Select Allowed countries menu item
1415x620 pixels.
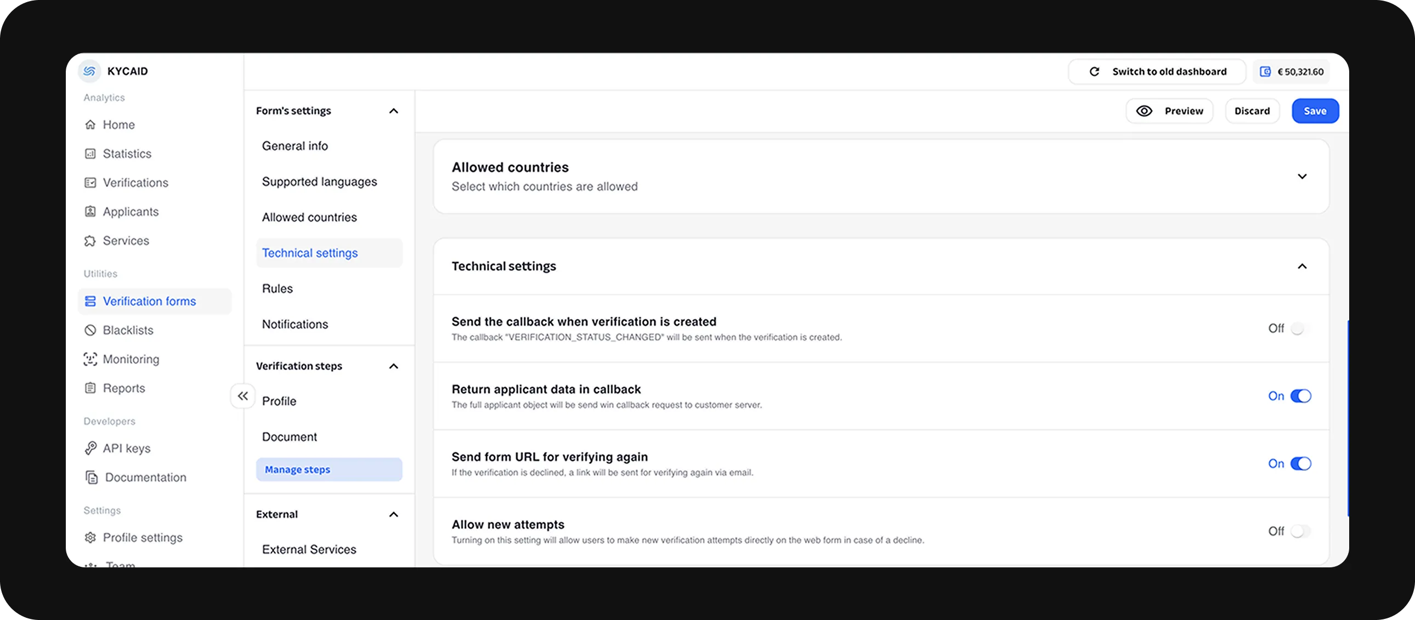(309, 218)
